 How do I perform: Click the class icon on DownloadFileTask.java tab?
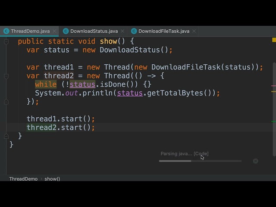134,31
